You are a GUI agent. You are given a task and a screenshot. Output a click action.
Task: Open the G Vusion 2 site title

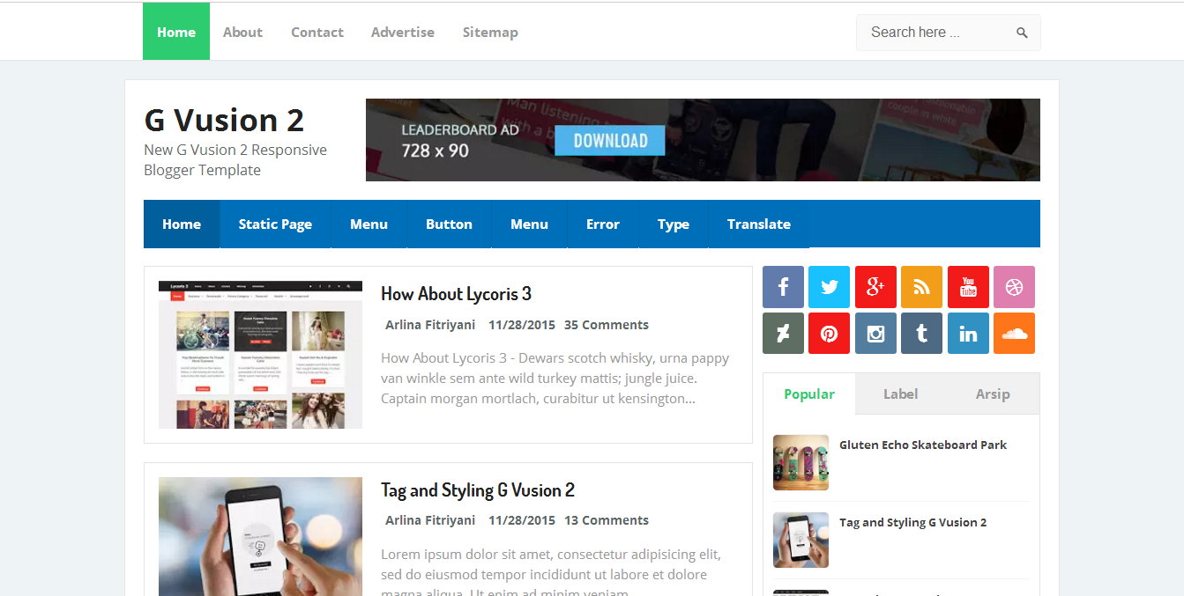point(224,120)
